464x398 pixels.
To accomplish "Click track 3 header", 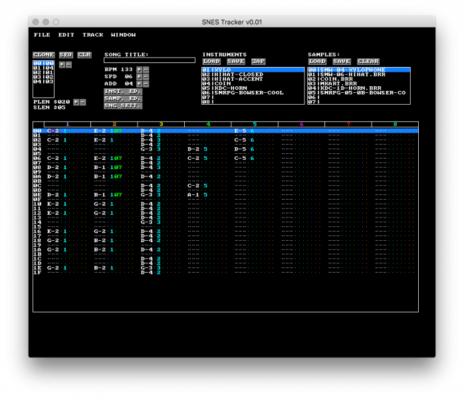I will tap(161, 124).
